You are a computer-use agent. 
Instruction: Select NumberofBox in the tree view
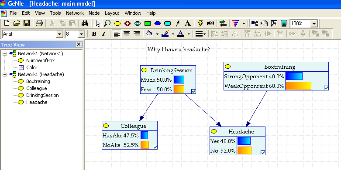click(x=41, y=60)
